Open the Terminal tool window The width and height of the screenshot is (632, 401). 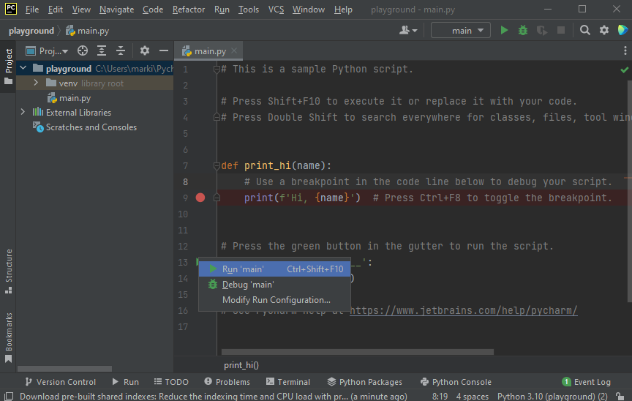click(288, 382)
